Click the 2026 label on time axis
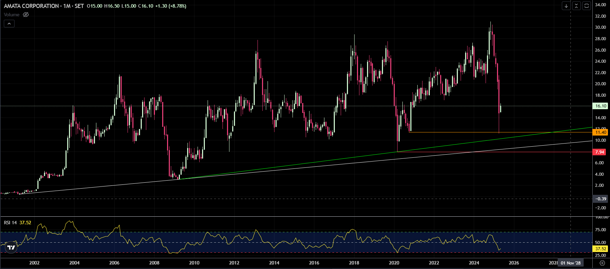Screen dimensions: 610x269 pos(514,263)
